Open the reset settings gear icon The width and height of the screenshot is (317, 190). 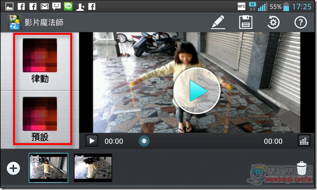coord(273,22)
